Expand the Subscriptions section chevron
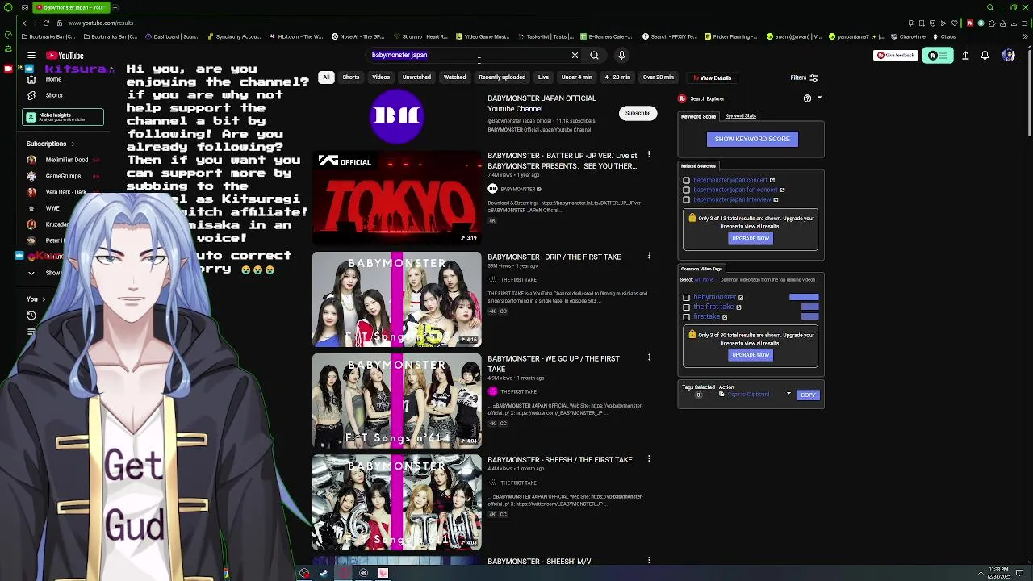The height and width of the screenshot is (581, 1033). pos(73,144)
